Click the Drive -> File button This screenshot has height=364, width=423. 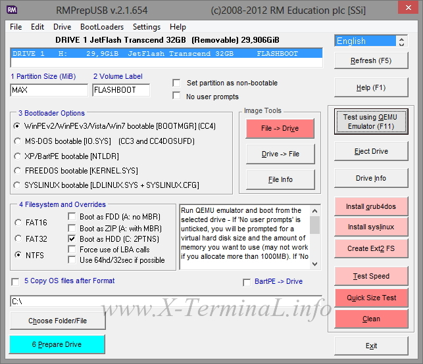(x=280, y=154)
